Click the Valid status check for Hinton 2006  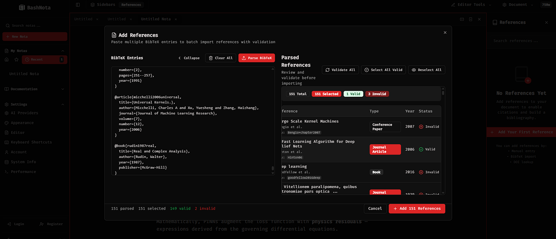point(421,149)
